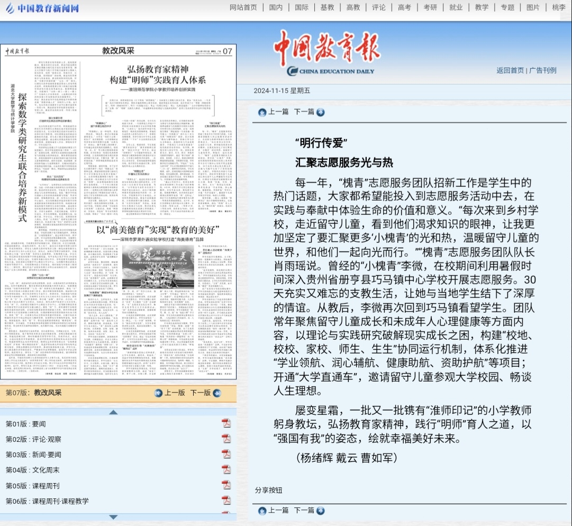Download PDF of 第02版 评论·观察
Screen dimensions: 572x526
pos(226,439)
